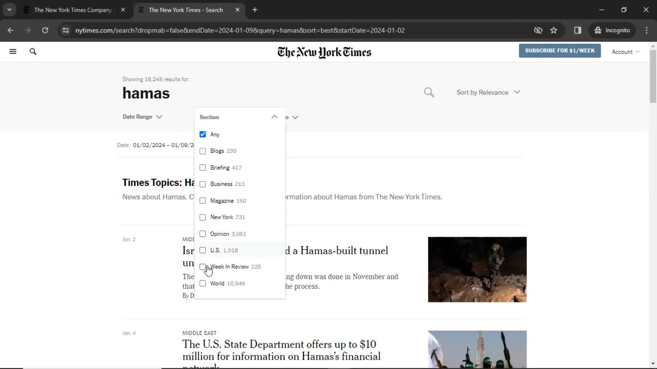This screenshot has width=657, height=369.
Task: Check the New York section filter
Action: (203, 217)
